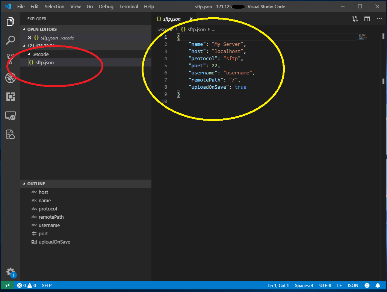Close the sftp.json editor tab
The height and width of the screenshot is (292, 387).
191,19
